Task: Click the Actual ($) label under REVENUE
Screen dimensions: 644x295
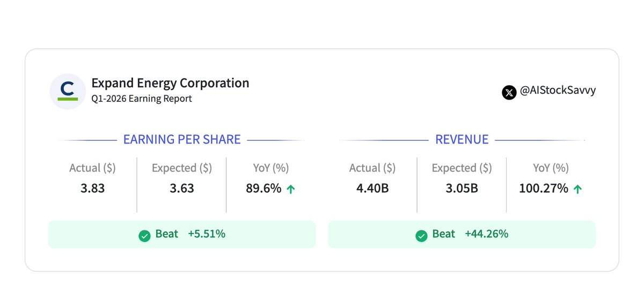Action: (372, 168)
